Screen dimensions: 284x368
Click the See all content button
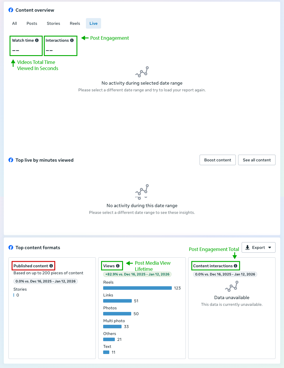[257, 160]
